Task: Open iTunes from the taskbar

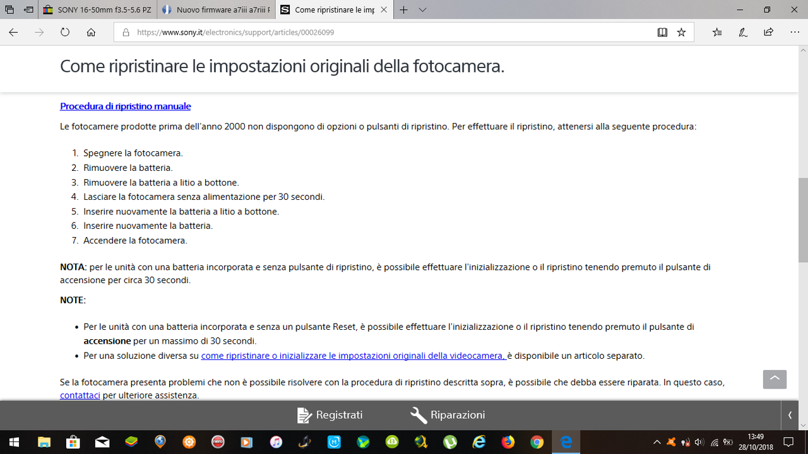Action: point(275,443)
